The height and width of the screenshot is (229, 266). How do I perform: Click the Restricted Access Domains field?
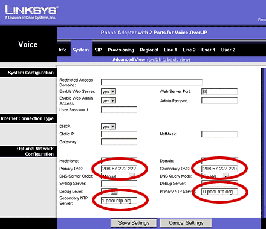click(152, 82)
